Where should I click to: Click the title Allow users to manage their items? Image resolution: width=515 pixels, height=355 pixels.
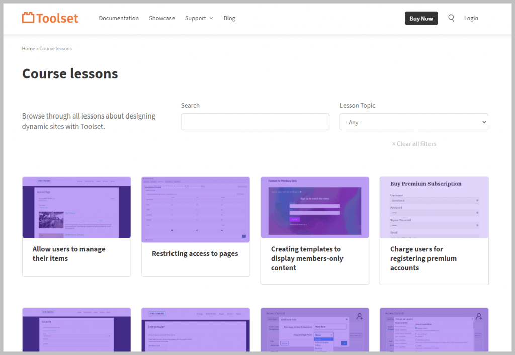pos(68,254)
